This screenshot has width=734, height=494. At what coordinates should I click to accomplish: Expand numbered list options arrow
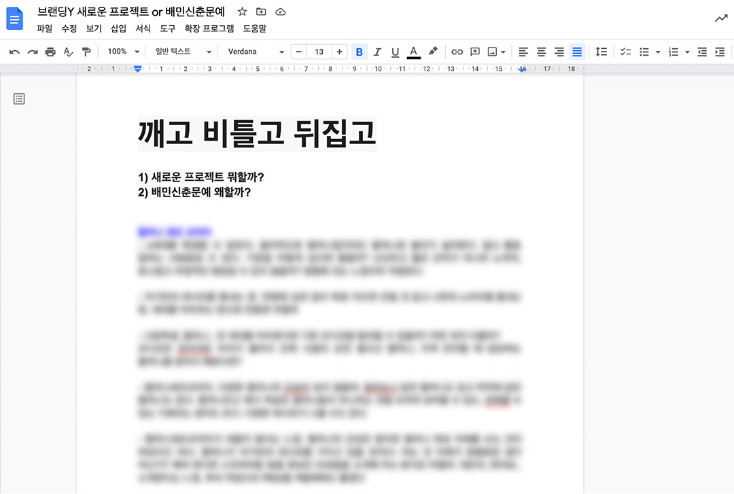click(x=687, y=52)
